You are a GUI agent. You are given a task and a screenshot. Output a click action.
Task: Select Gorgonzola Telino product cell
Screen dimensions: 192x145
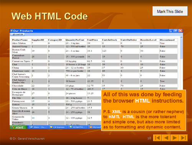click(21, 118)
